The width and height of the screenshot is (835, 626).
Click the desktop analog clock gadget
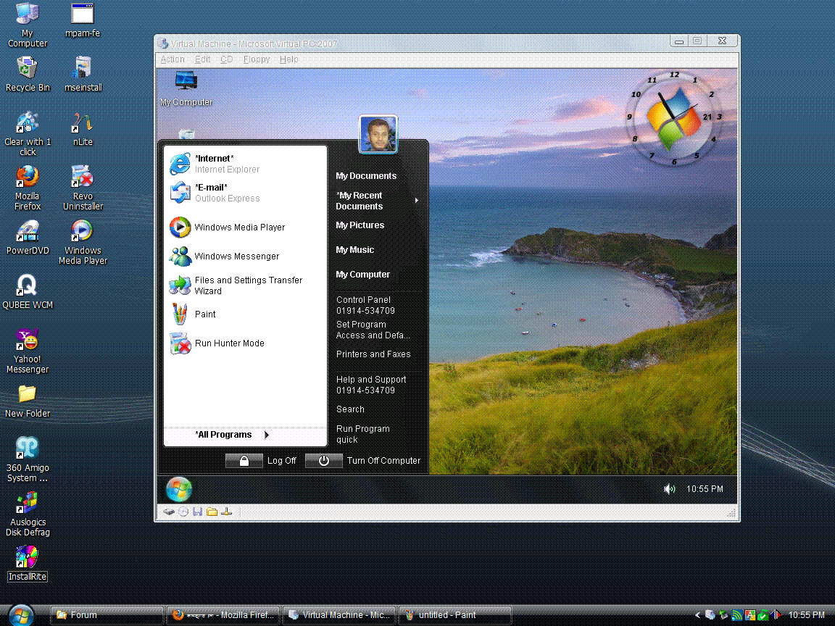(674, 117)
